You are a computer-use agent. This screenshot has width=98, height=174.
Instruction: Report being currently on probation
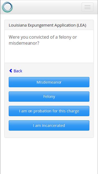coord(49,111)
